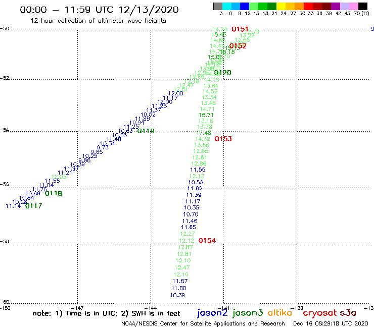Viewport: 374px width, 328px height.
Task: Click the wave height value 11.14
Action: (13, 206)
